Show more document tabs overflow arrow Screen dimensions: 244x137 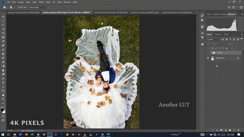[197, 12]
